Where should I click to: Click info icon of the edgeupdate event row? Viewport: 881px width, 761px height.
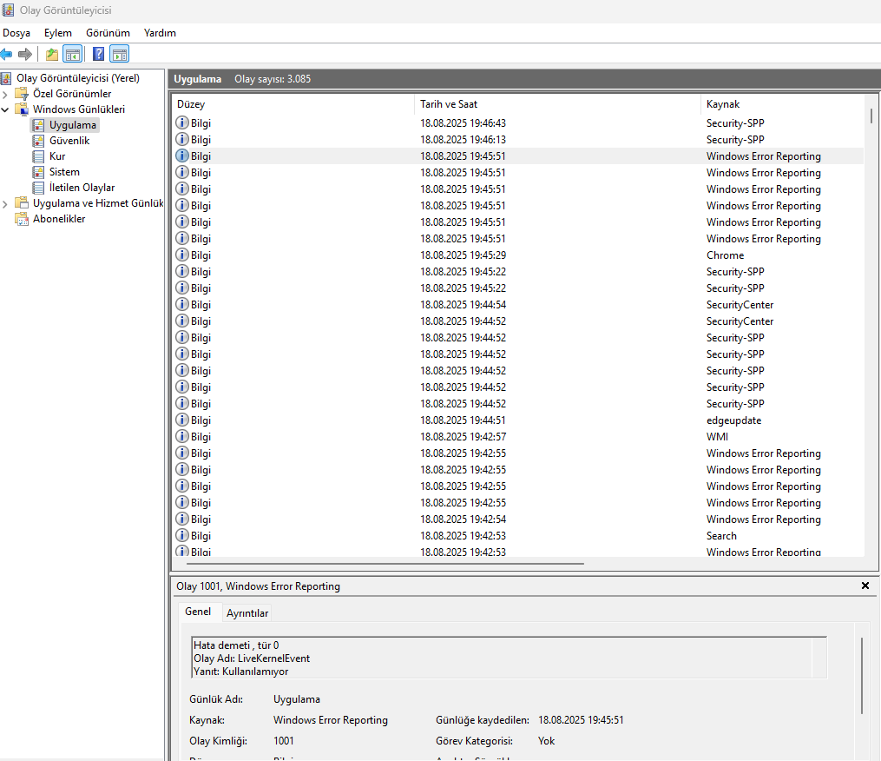click(x=182, y=420)
